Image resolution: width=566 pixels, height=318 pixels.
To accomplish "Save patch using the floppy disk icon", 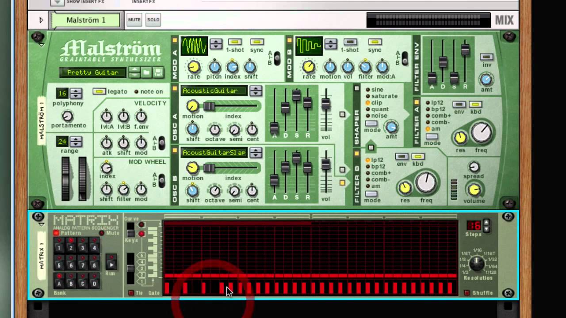I will 158,72.
